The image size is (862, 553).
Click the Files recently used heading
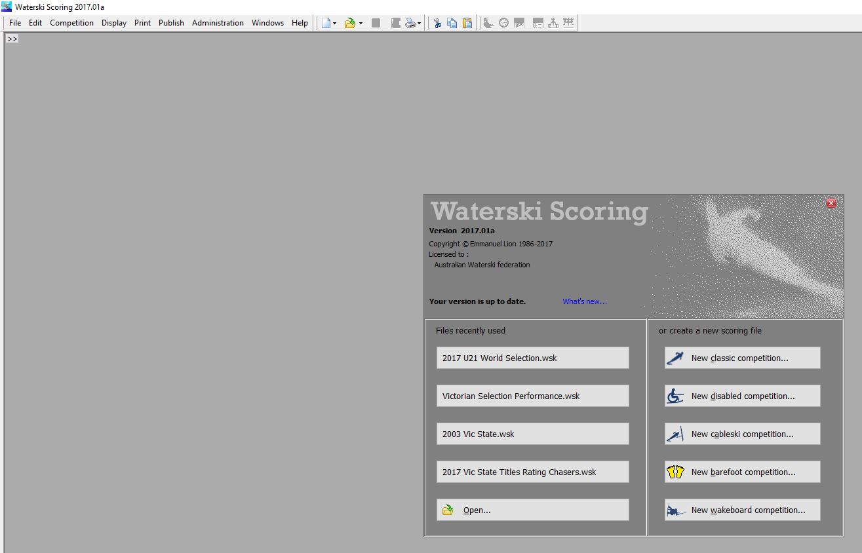click(x=471, y=330)
